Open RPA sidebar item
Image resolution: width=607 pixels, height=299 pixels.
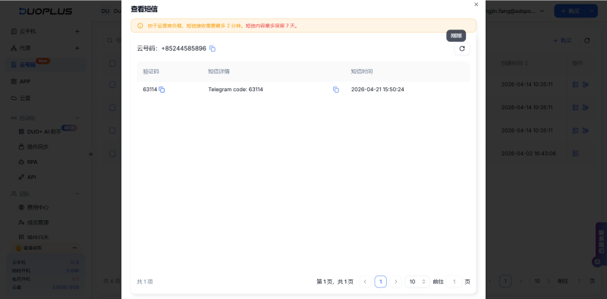32,162
